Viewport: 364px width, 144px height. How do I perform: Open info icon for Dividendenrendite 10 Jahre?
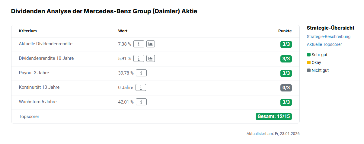pyautogui.click(x=139, y=59)
